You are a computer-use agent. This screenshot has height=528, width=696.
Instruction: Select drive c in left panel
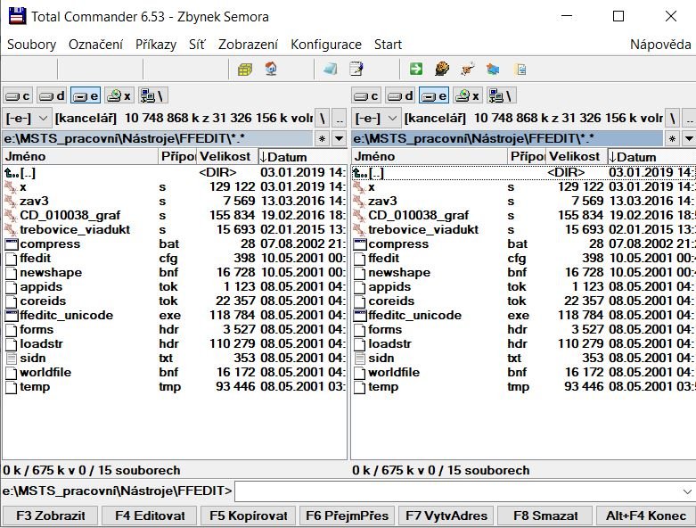pos(18,95)
